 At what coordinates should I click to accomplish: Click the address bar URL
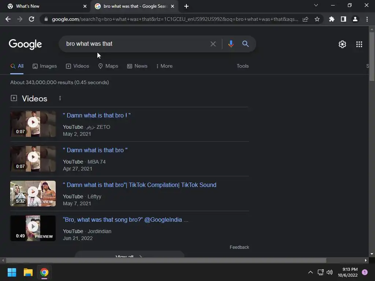175,19
